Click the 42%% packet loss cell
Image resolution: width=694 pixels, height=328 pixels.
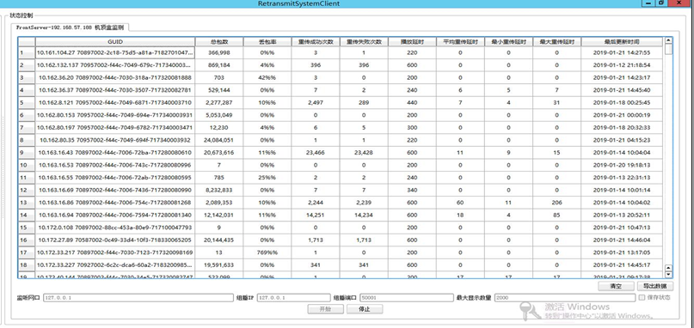point(267,77)
